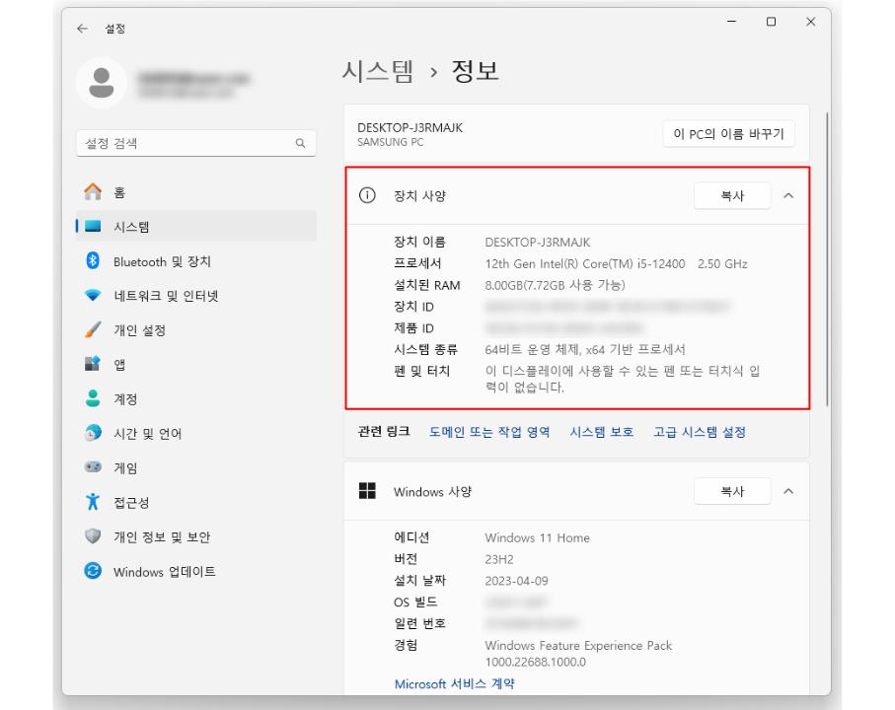Click inside the 설정 검색 search field
Screen dimensions: 895x710
pyautogui.click(x=178, y=142)
